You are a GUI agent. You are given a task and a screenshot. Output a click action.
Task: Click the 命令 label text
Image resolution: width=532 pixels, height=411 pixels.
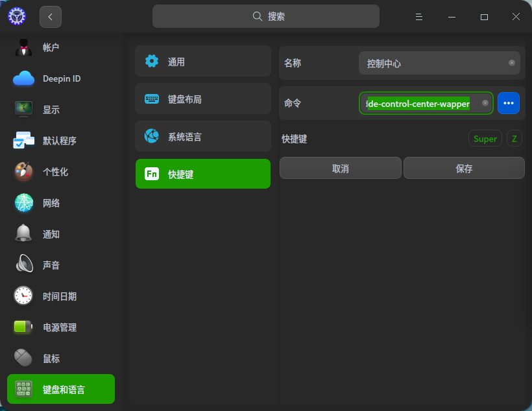pyautogui.click(x=293, y=103)
